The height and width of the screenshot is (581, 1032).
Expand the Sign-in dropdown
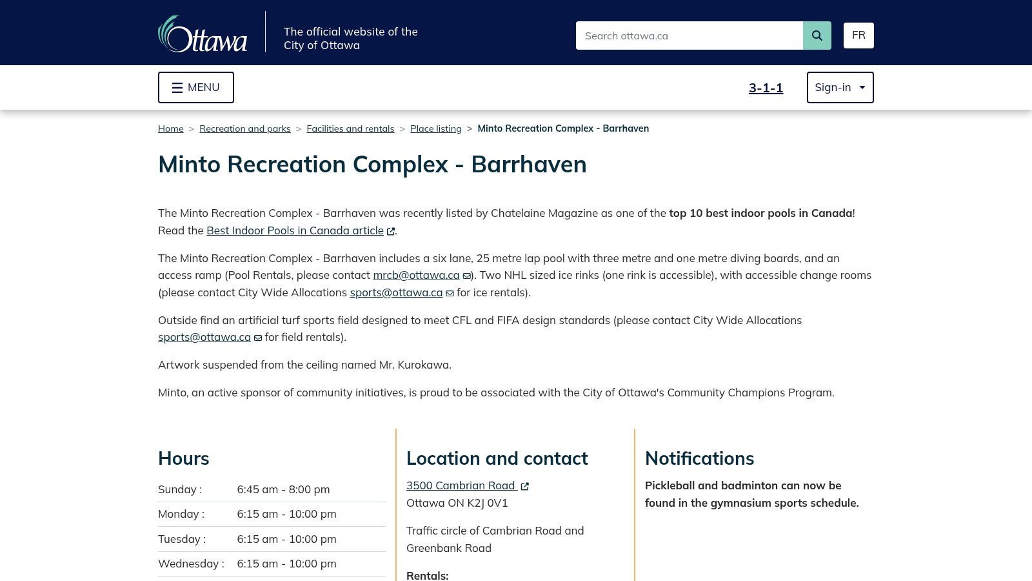(x=840, y=87)
